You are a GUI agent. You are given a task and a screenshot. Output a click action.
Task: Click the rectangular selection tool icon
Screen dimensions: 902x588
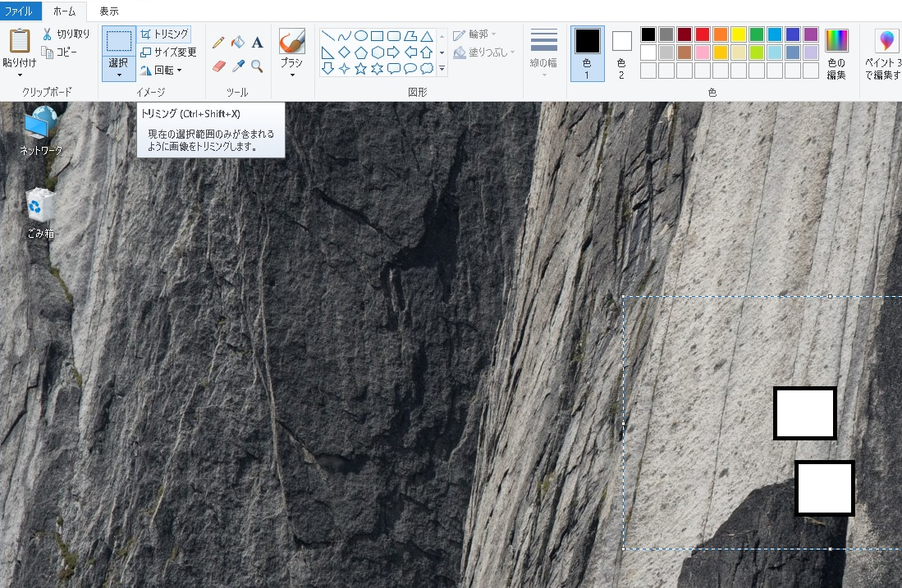click(119, 41)
